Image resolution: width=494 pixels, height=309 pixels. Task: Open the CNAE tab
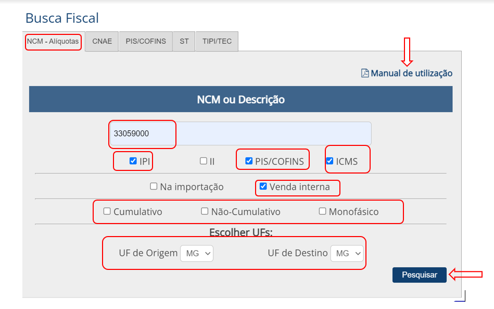click(x=102, y=42)
